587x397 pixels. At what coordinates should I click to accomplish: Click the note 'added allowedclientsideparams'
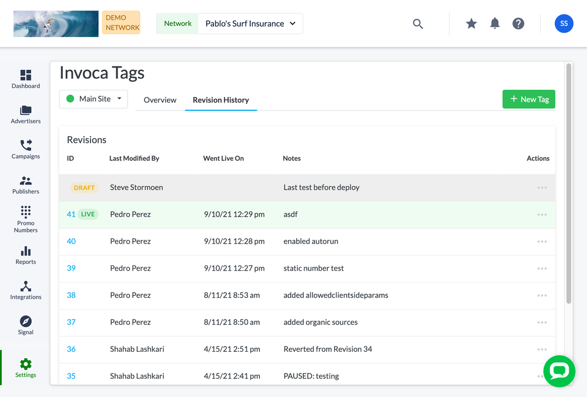tap(336, 295)
